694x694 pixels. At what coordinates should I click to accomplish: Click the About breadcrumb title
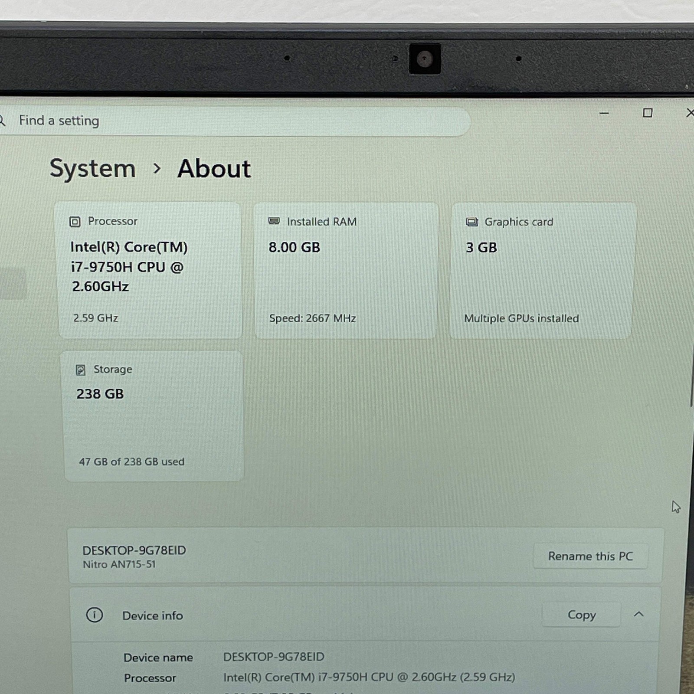pos(214,168)
